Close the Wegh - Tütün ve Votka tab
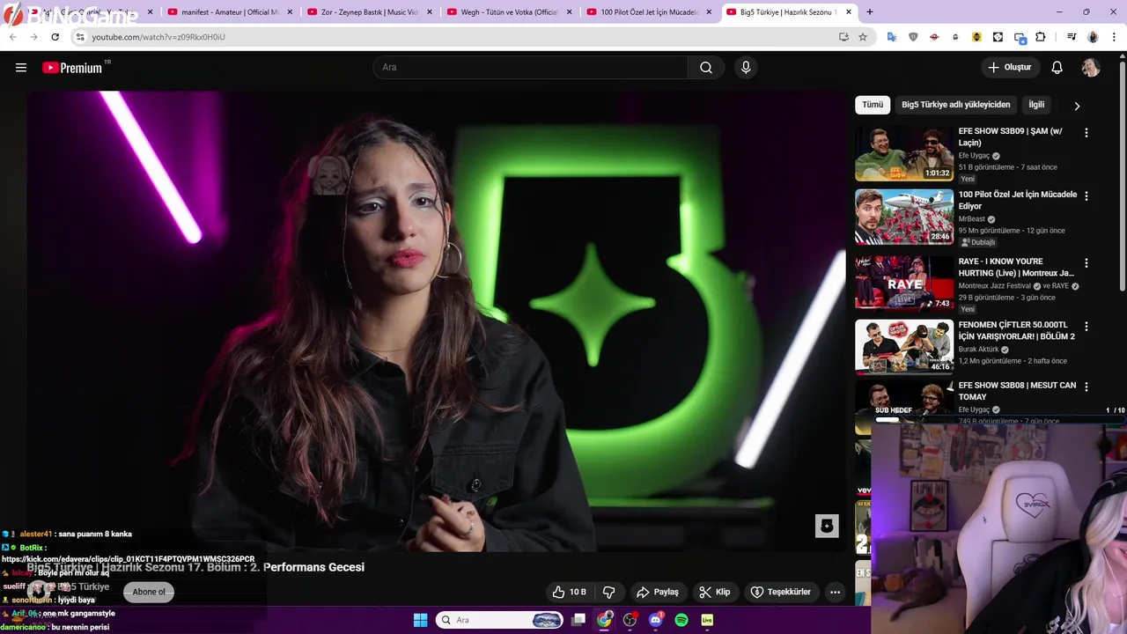 pyautogui.click(x=569, y=12)
